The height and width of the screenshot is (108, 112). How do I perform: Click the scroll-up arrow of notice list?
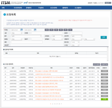108,48
